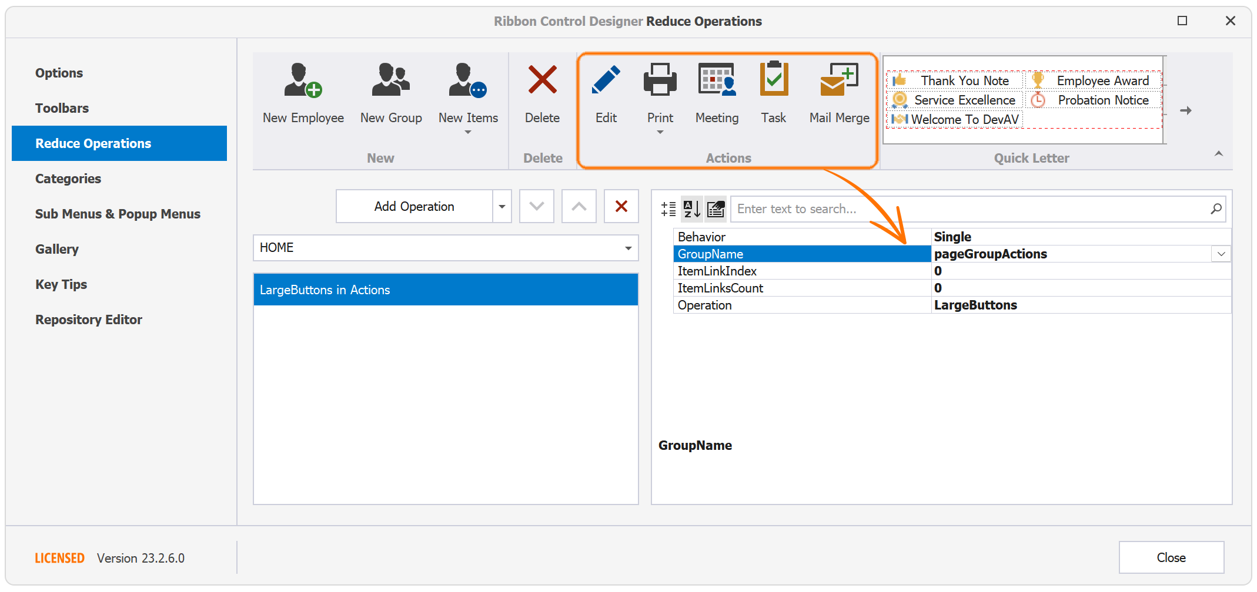The image size is (1257, 592).
Task: Open Sub Menus & Popup Menus page
Action: click(x=119, y=214)
